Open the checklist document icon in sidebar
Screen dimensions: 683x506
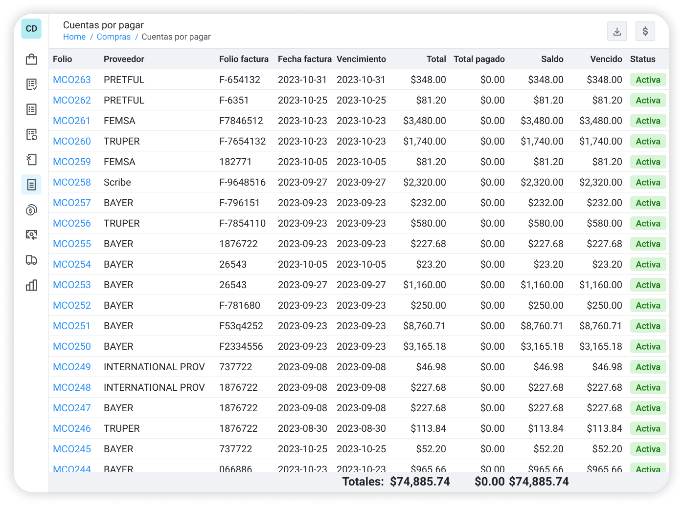[31, 84]
